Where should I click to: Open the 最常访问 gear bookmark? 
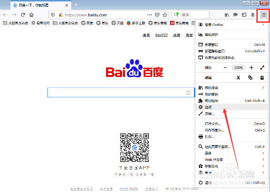pyautogui.click(x=41, y=23)
